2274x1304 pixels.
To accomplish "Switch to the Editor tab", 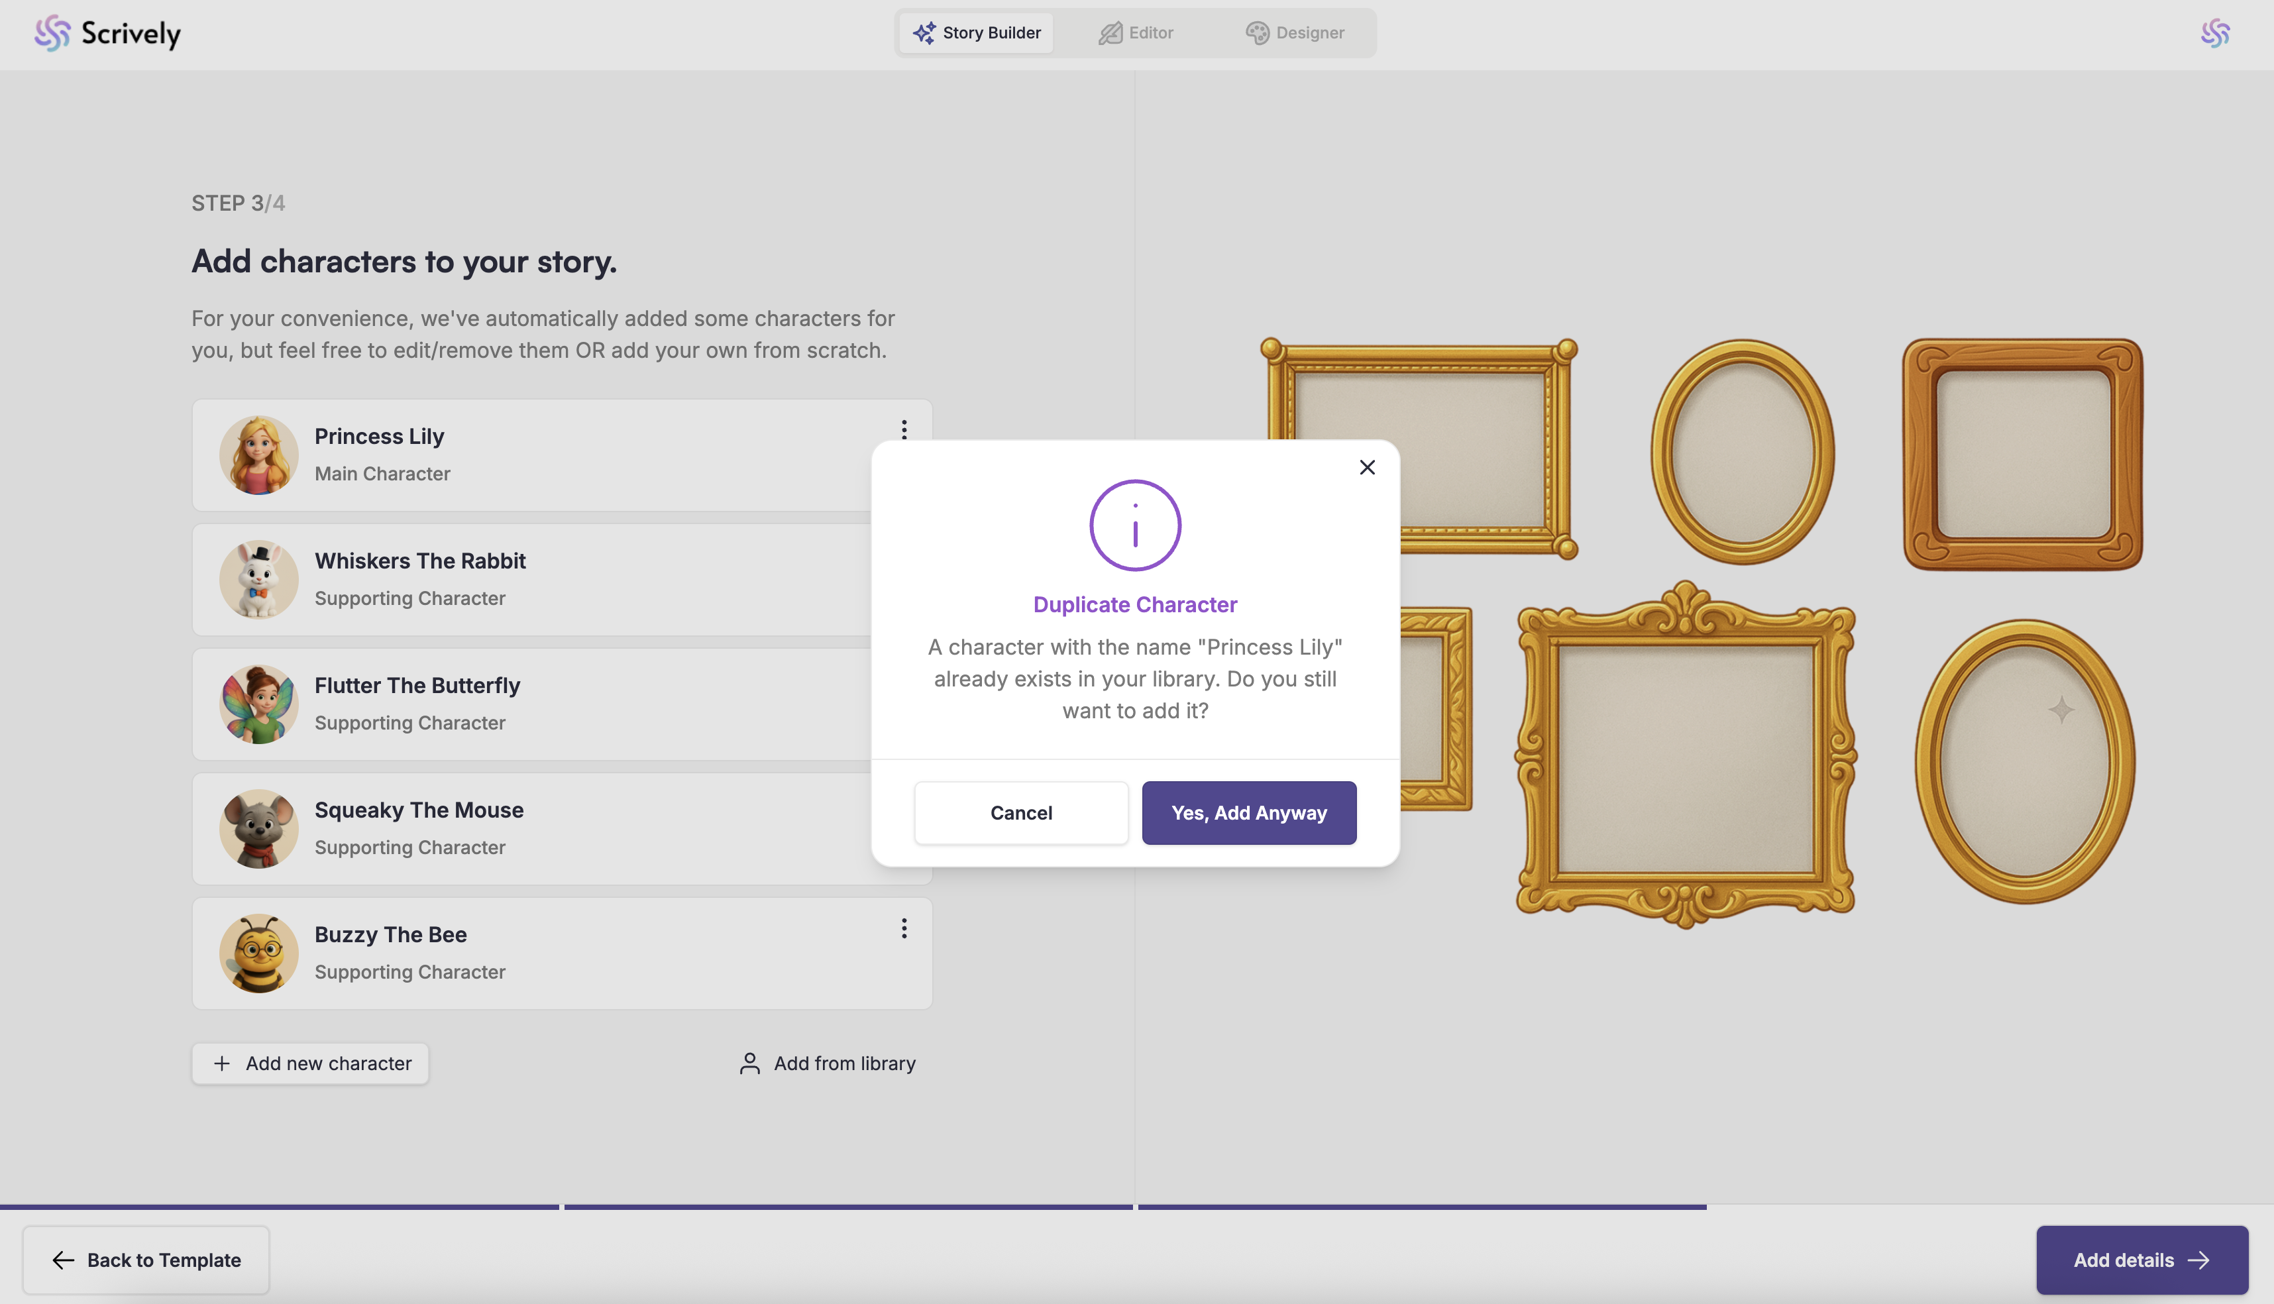I will 1136,33.
